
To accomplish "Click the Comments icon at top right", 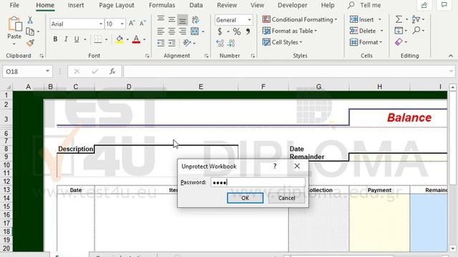I will pyautogui.click(x=444, y=5).
